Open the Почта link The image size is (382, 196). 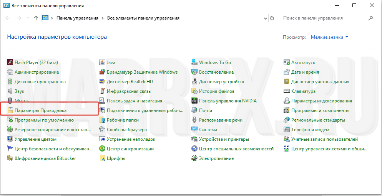[206, 110]
